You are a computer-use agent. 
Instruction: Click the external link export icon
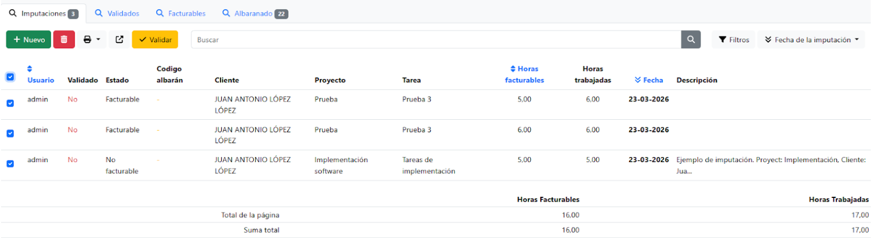tap(119, 40)
